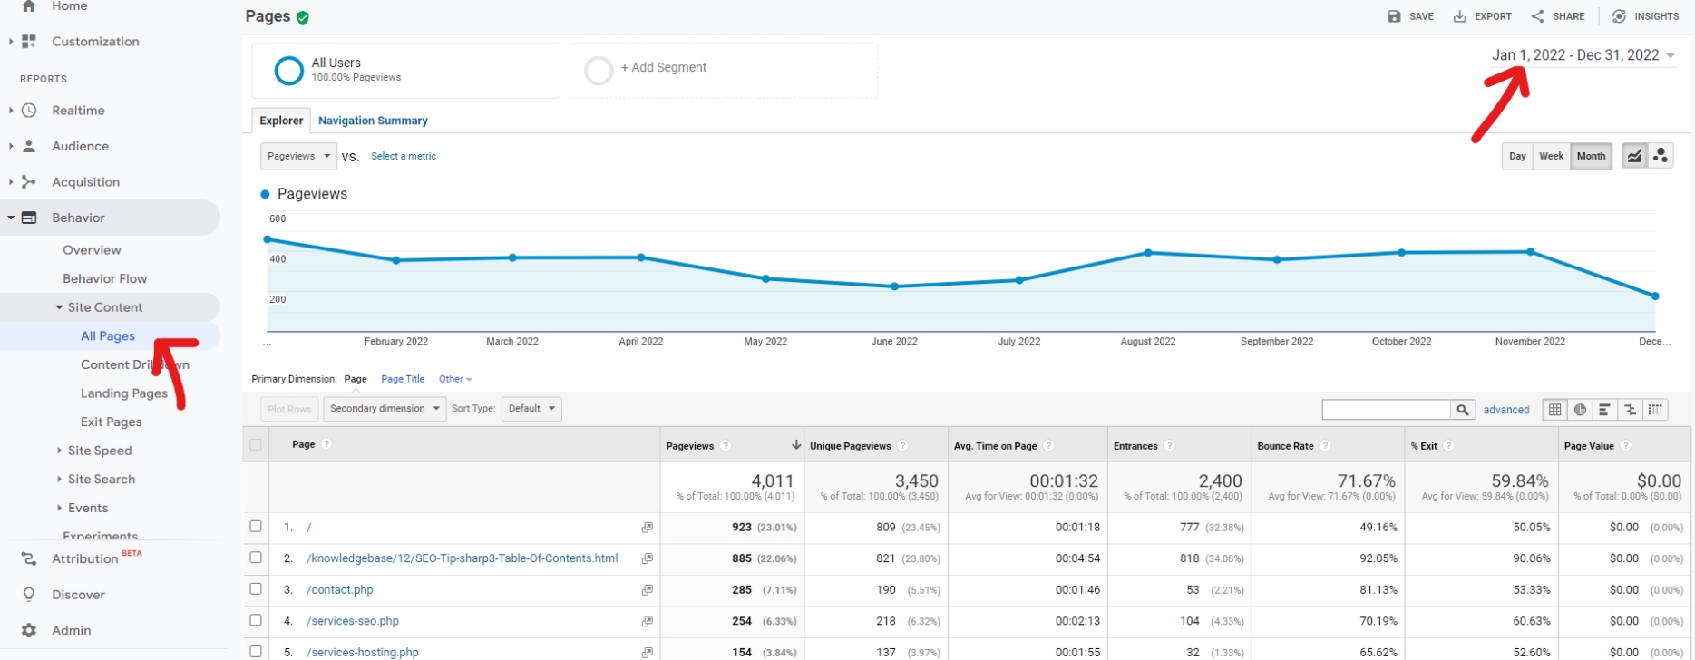Open the Customization dashboard icon
This screenshot has width=1695, height=660.
click(29, 42)
